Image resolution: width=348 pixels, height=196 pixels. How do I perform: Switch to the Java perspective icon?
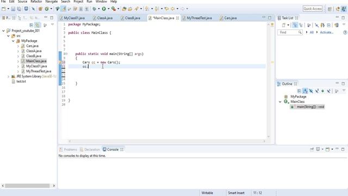click(344, 9)
